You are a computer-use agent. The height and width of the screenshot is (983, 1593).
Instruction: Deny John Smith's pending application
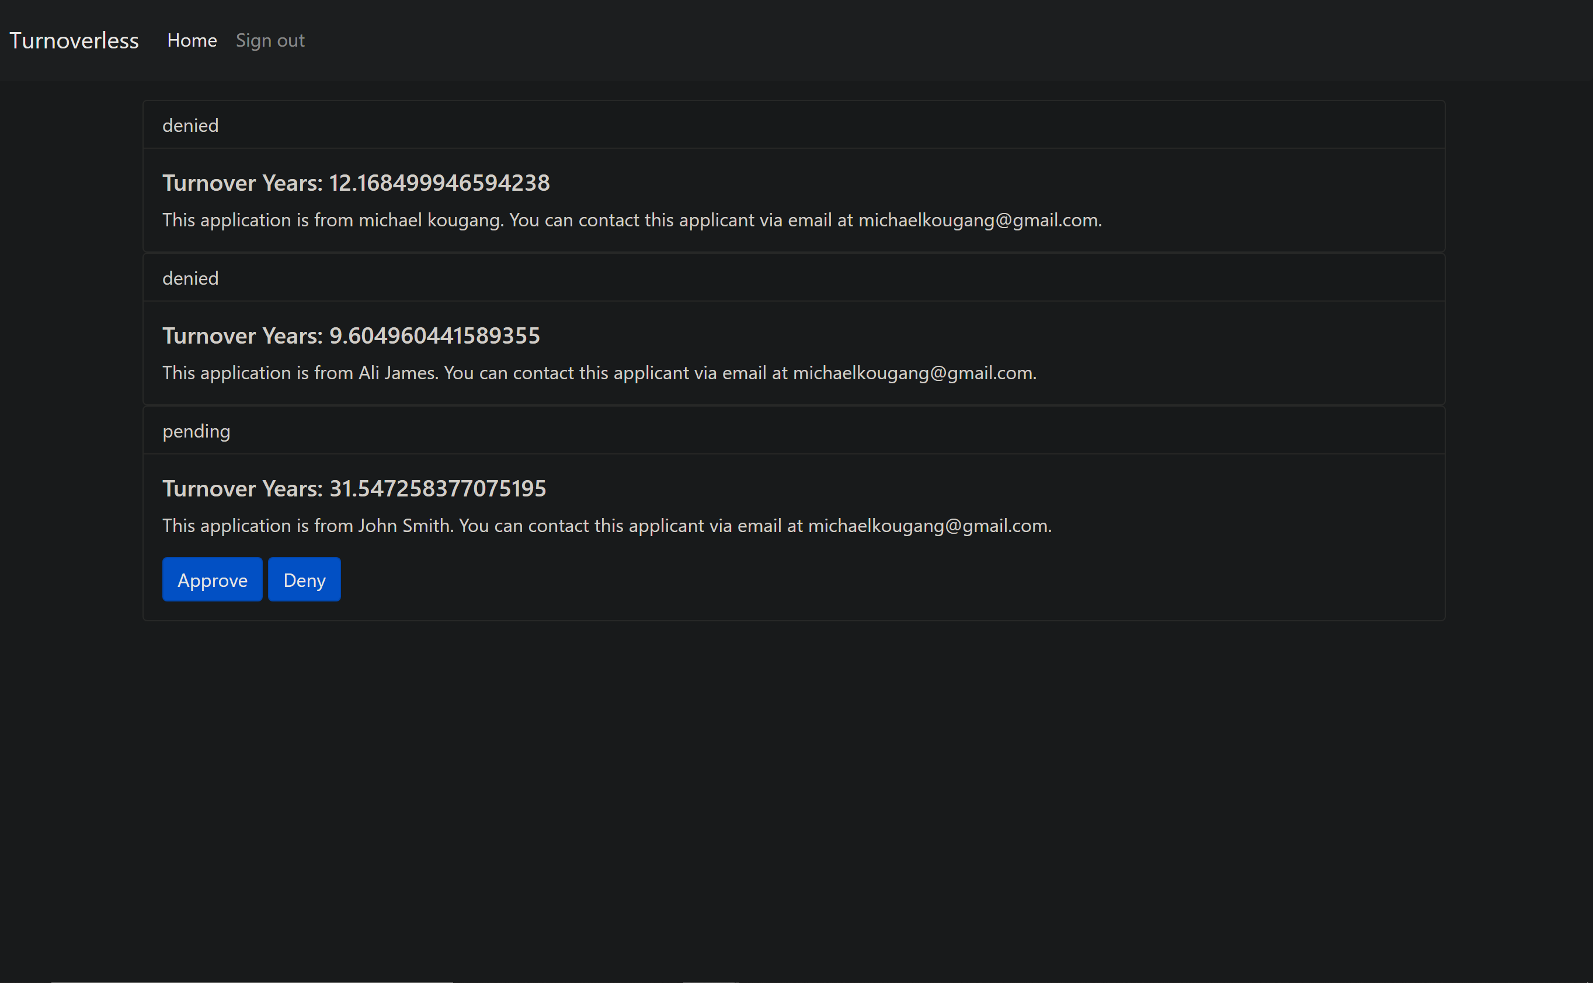click(x=304, y=579)
